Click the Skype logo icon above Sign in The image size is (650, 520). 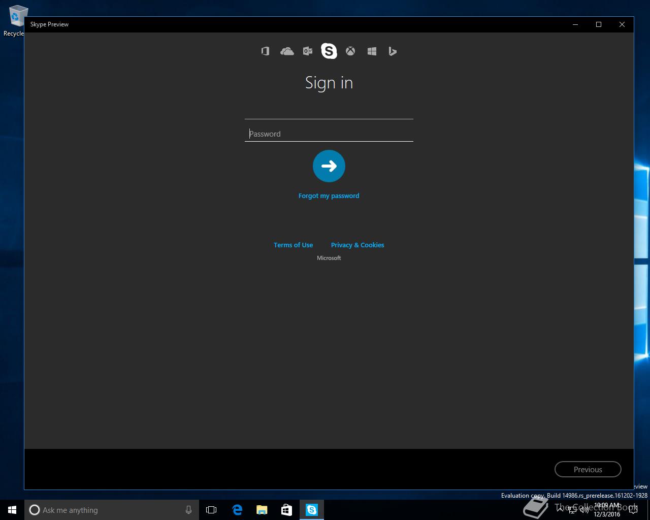pos(329,51)
